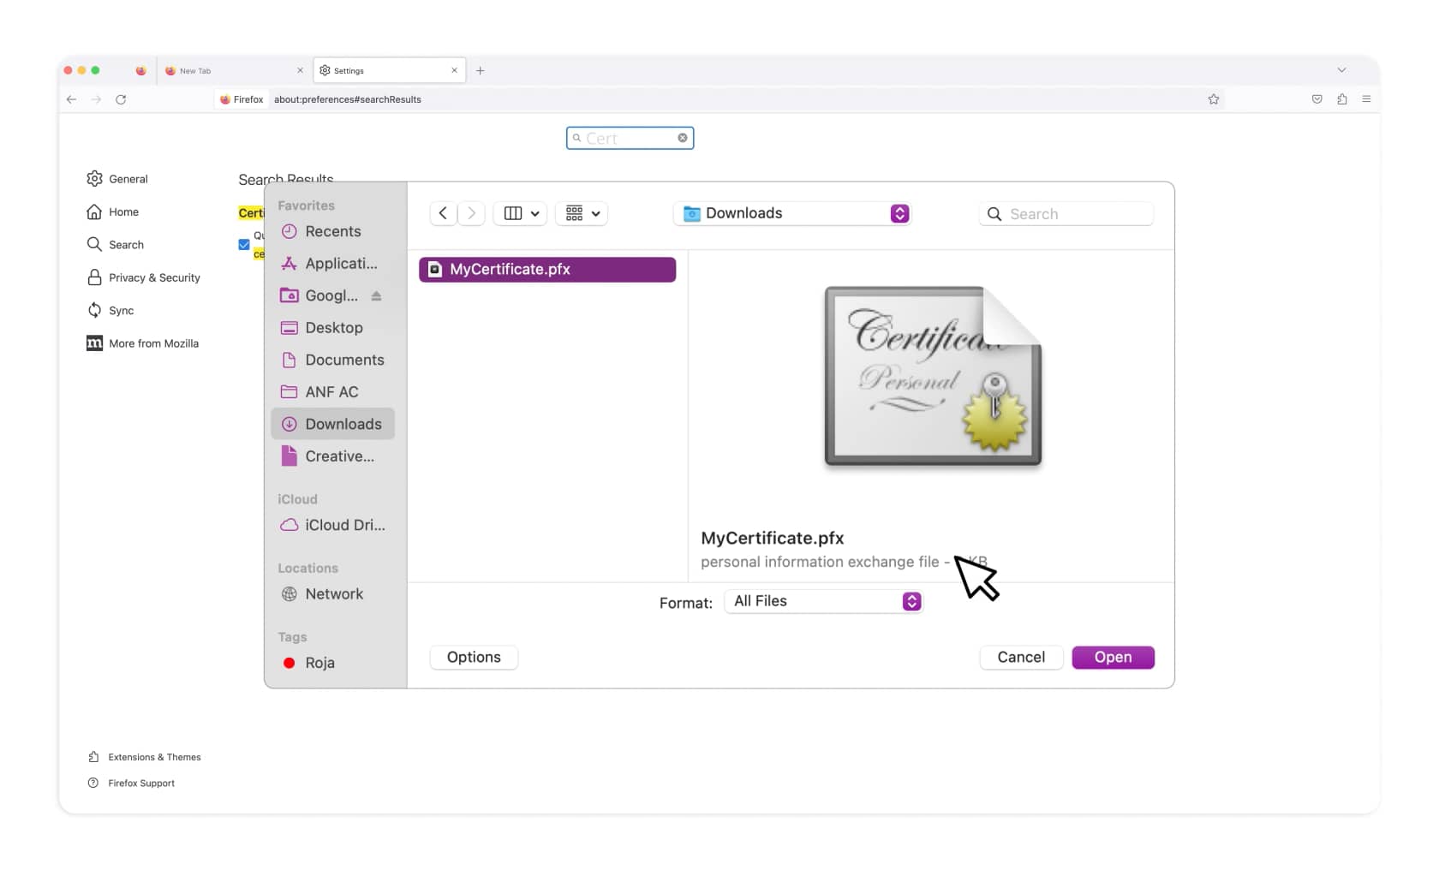This screenshot has height=870, width=1439.
Task: Eject the Google Drive volume
Action: click(x=376, y=295)
